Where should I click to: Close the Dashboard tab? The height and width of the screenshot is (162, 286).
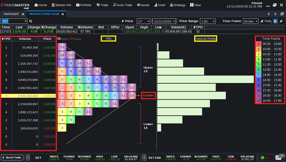point(23,14)
